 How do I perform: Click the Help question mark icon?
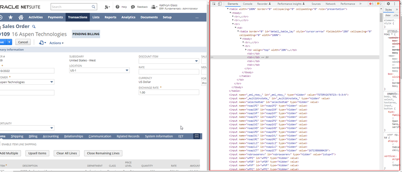(118, 7)
